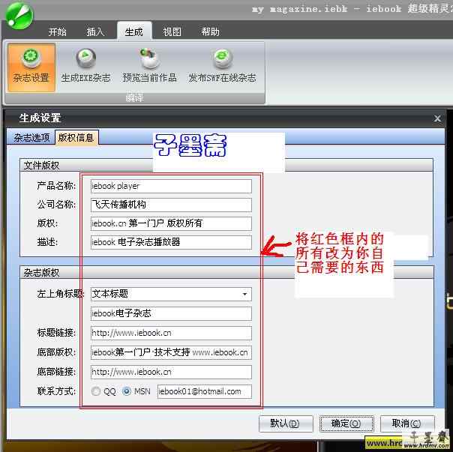Click the contact field iebook01@hotmail.com
The width and height of the screenshot is (453, 452).
(204, 391)
